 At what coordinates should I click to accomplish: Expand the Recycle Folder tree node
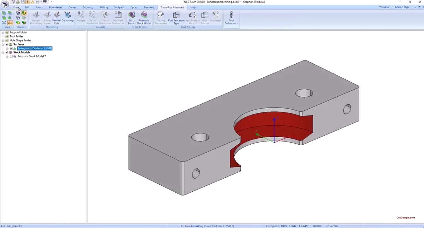tap(3, 32)
